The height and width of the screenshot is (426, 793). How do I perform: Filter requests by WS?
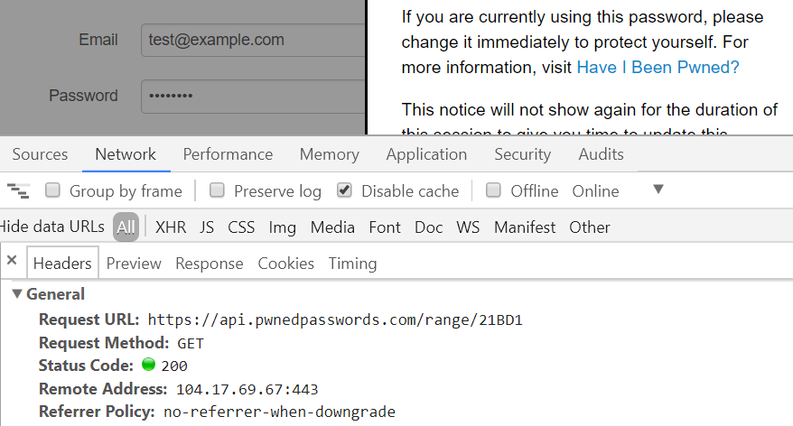(x=468, y=227)
